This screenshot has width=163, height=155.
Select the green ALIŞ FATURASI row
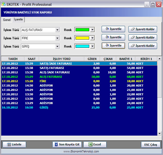(79, 77)
